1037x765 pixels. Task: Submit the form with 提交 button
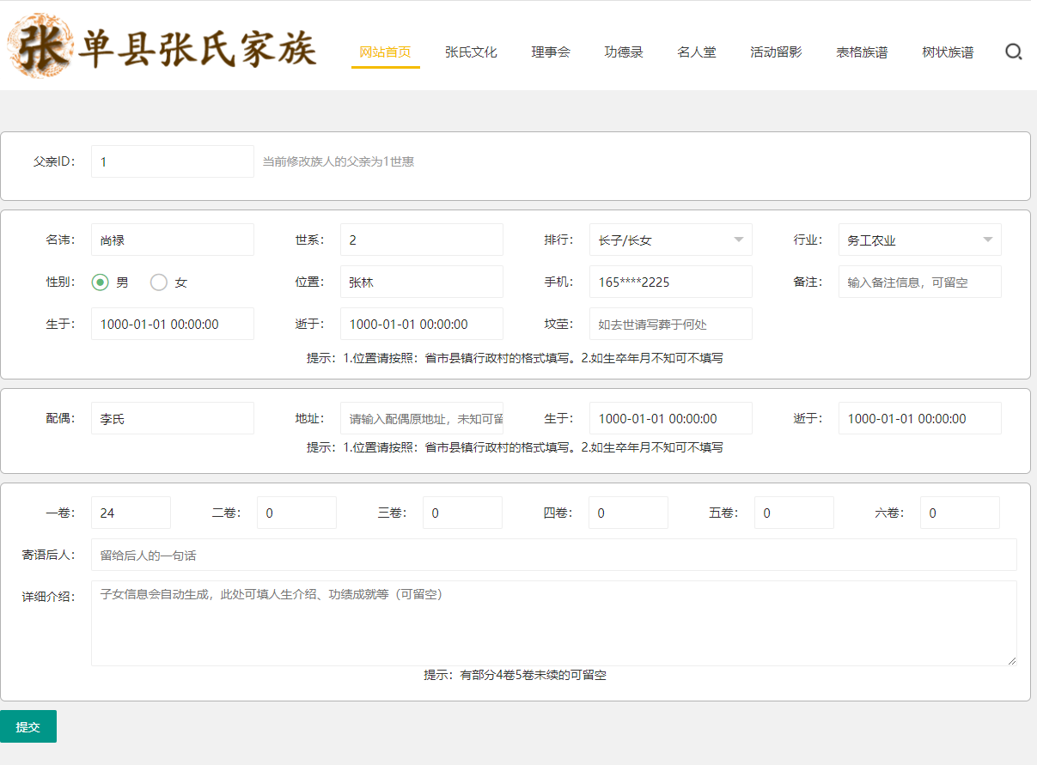point(28,726)
